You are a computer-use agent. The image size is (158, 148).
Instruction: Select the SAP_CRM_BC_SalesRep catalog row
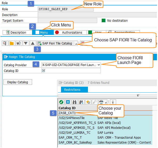click(x=105, y=143)
